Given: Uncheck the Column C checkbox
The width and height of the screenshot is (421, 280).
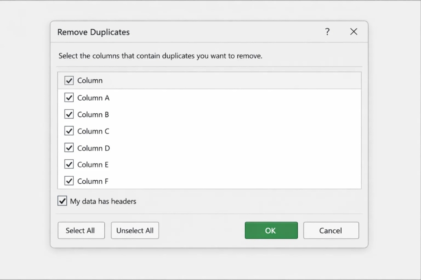Looking at the screenshot, I should pyautogui.click(x=69, y=131).
